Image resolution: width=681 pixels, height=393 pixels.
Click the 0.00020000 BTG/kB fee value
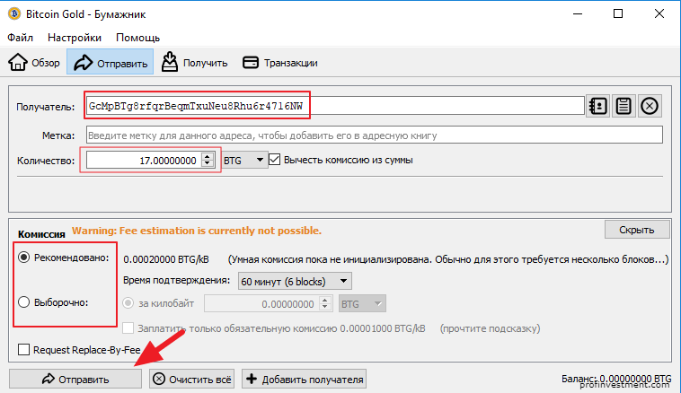pos(166,259)
